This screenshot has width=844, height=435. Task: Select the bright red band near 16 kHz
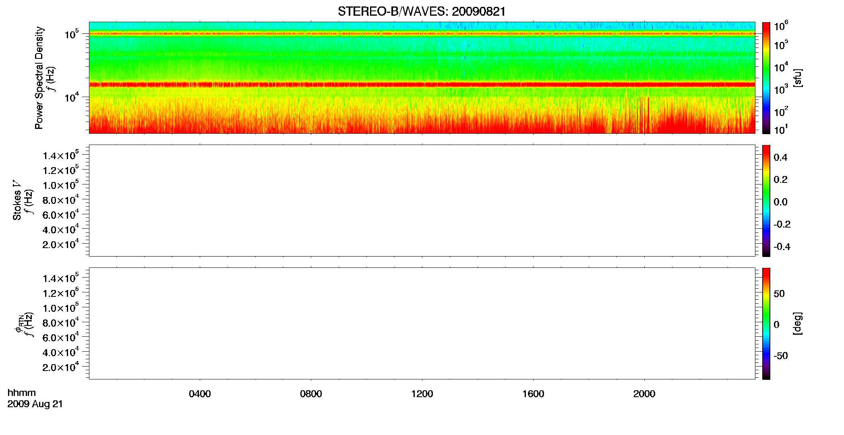click(422, 85)
